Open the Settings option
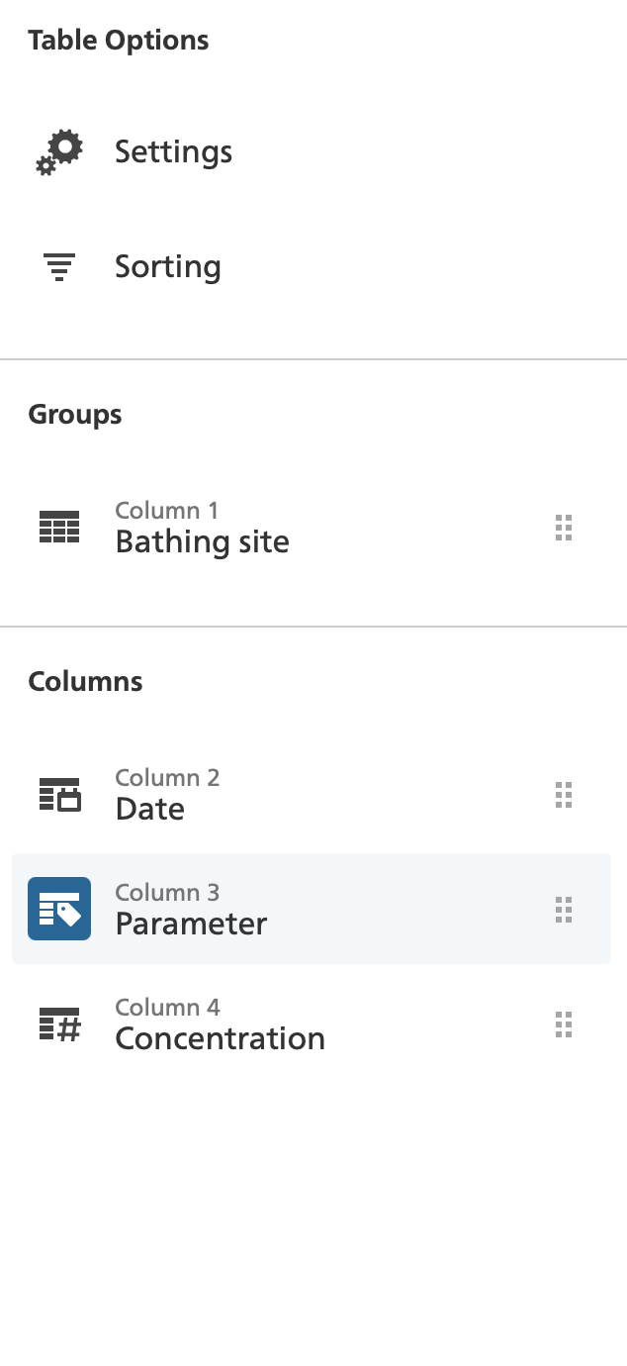 coord(173,151)
